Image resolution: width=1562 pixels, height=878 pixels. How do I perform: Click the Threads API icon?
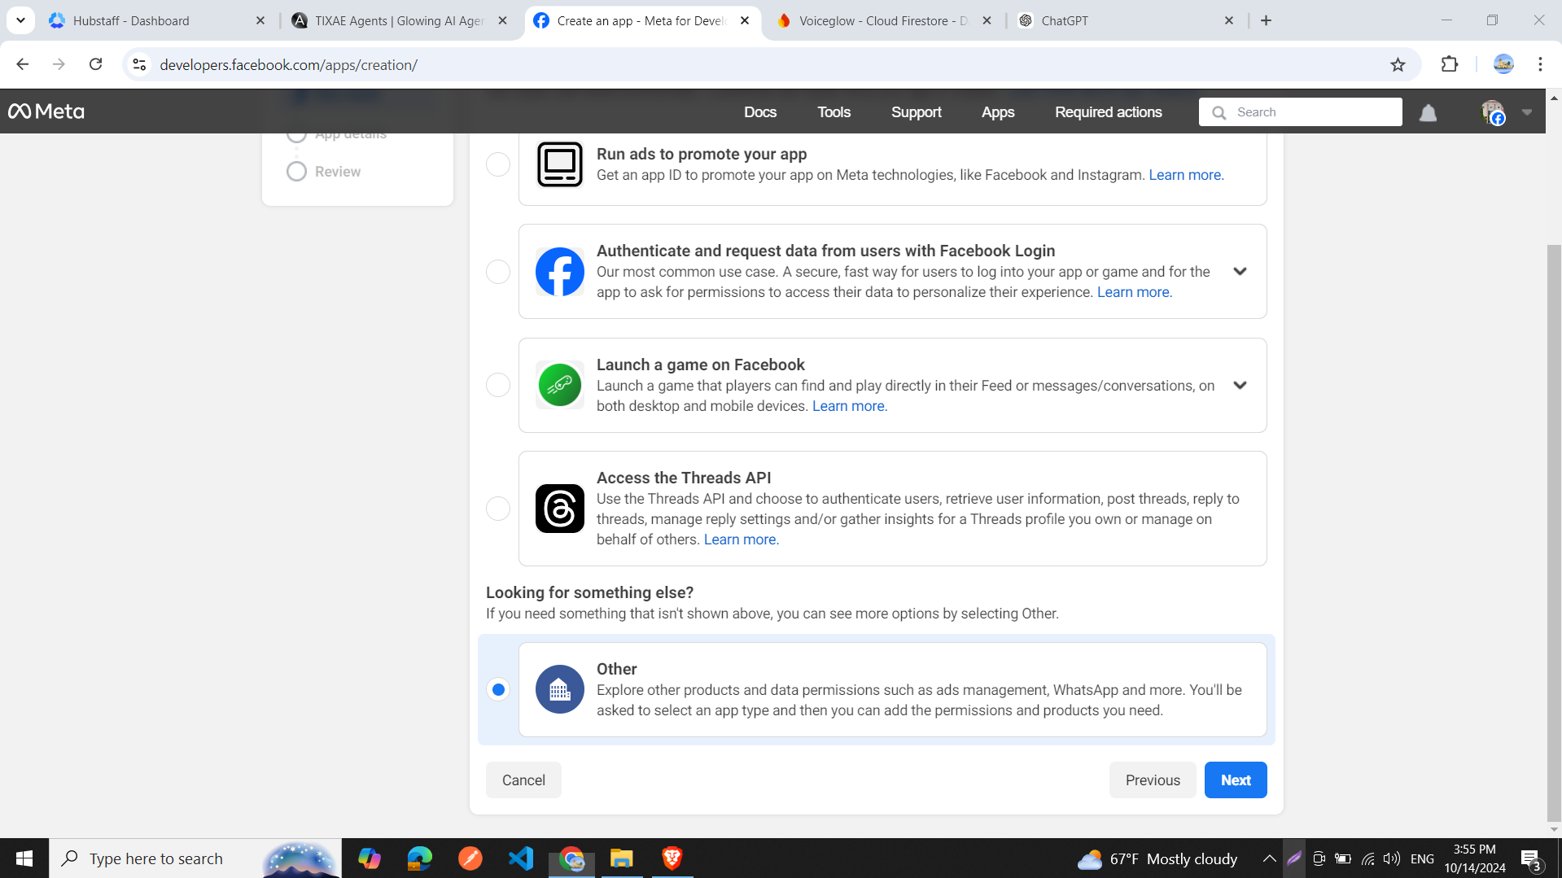coord(559,509)
